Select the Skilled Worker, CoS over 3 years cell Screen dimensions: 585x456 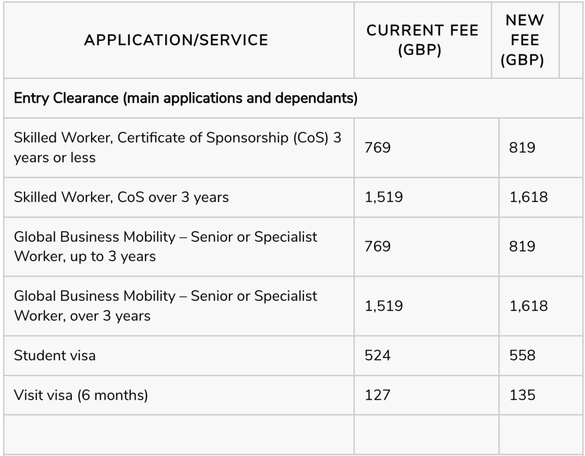(121, 197)
